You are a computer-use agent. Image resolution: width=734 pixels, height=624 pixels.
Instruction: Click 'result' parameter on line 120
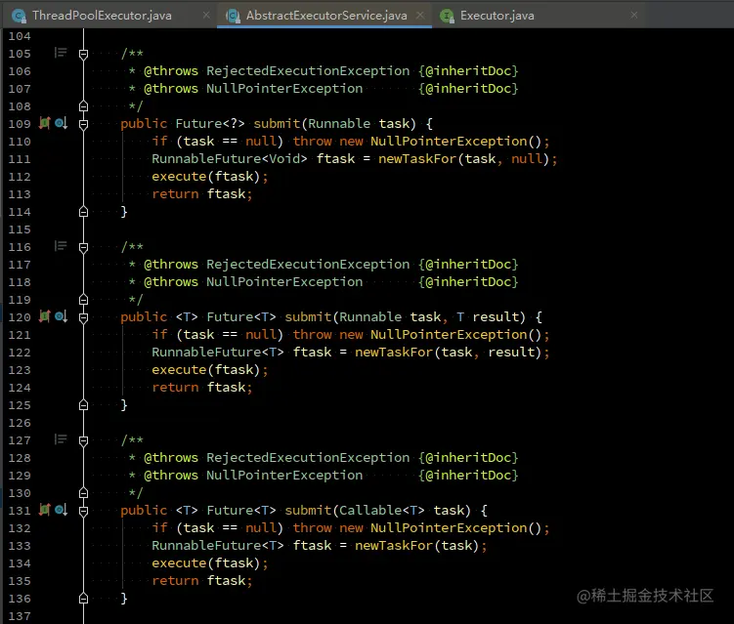(496, 316)
